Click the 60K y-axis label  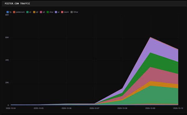(7, 37)
